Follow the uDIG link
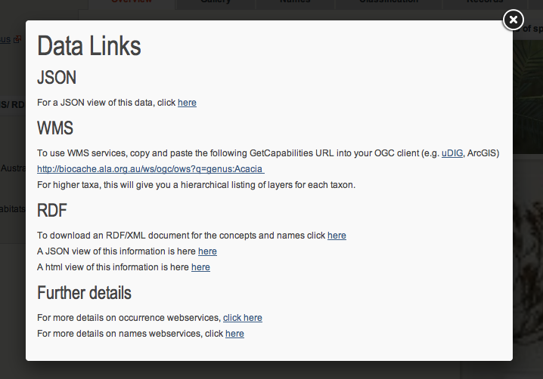Screen dimensions: 543x379 (x=452, y=153)
